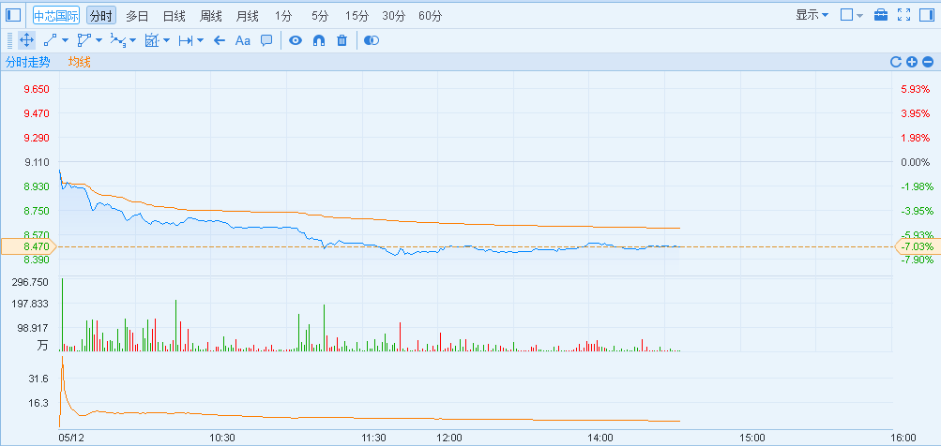Image resolution: width=941 pixels, height=446 pixels.
Task: Click the fullscreen expand arrows icon
Action: point(903,15)
